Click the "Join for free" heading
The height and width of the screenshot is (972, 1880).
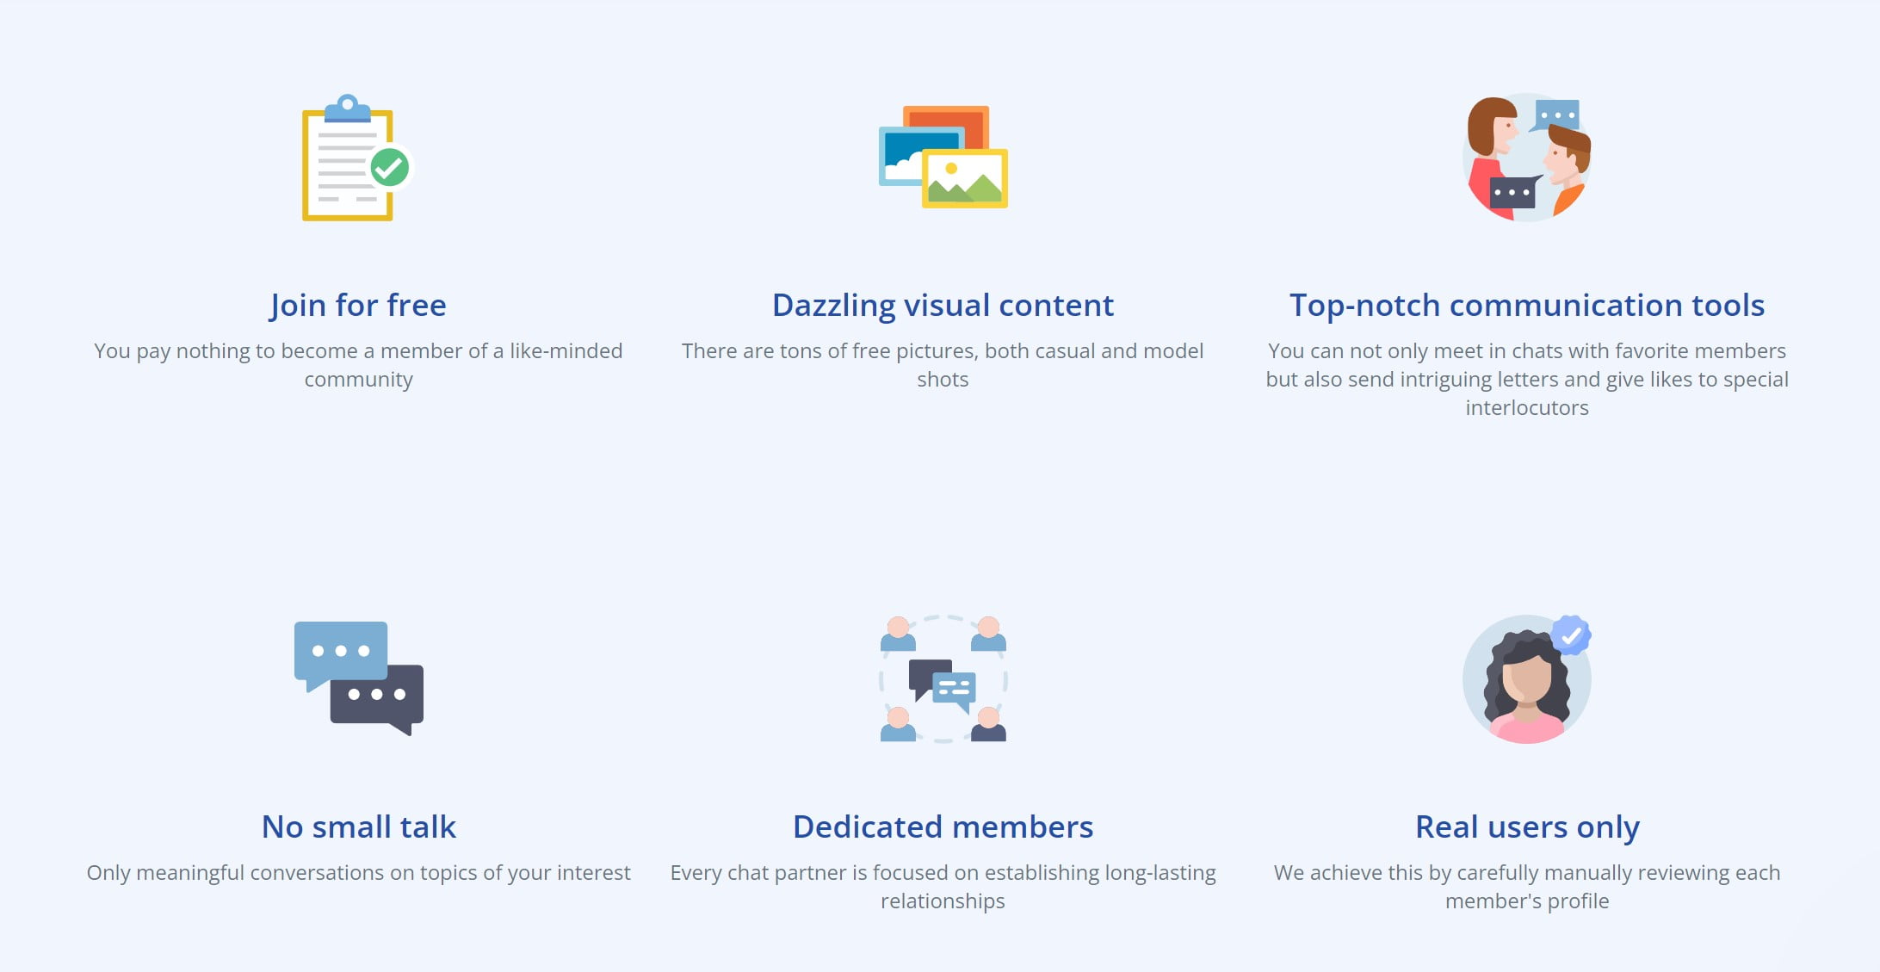pos(358,305)
